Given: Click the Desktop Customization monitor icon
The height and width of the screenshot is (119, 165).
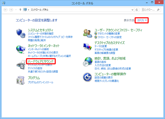Looking at the screenshot, I should pos(87,47).
